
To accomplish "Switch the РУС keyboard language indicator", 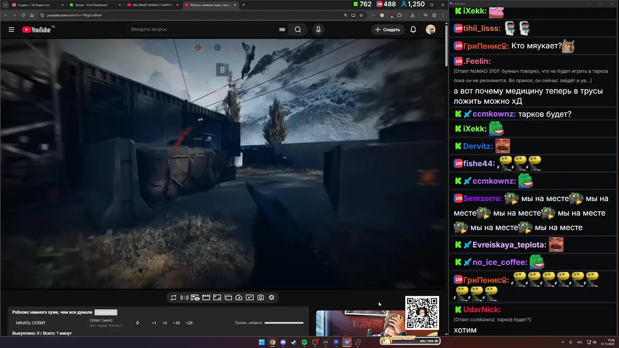I will point(579,342).
